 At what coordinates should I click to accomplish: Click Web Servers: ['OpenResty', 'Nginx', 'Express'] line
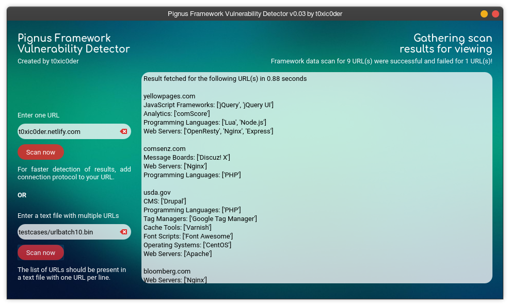(x=208, y=131)
